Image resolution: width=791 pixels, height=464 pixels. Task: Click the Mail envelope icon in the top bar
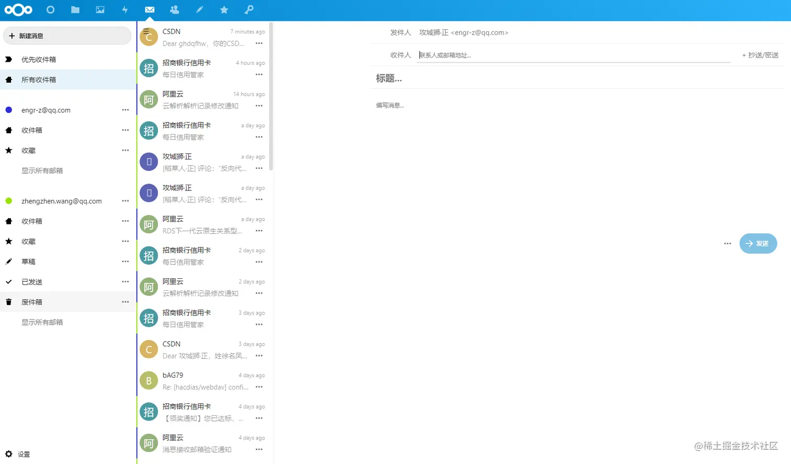point(149,9)
